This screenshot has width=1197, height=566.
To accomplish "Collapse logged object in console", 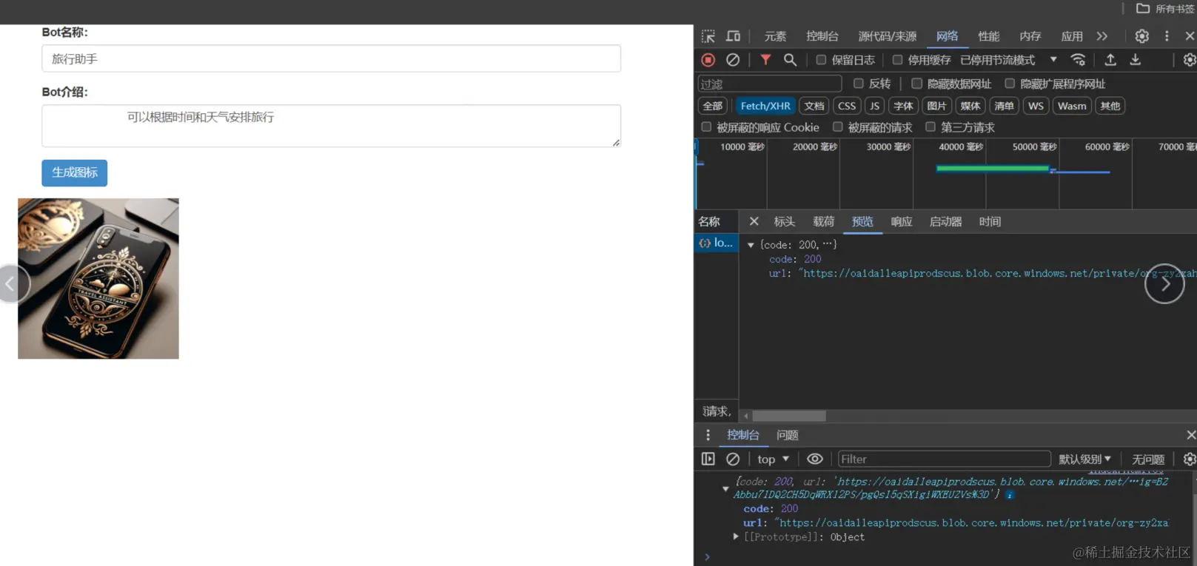I will [725, 489].
